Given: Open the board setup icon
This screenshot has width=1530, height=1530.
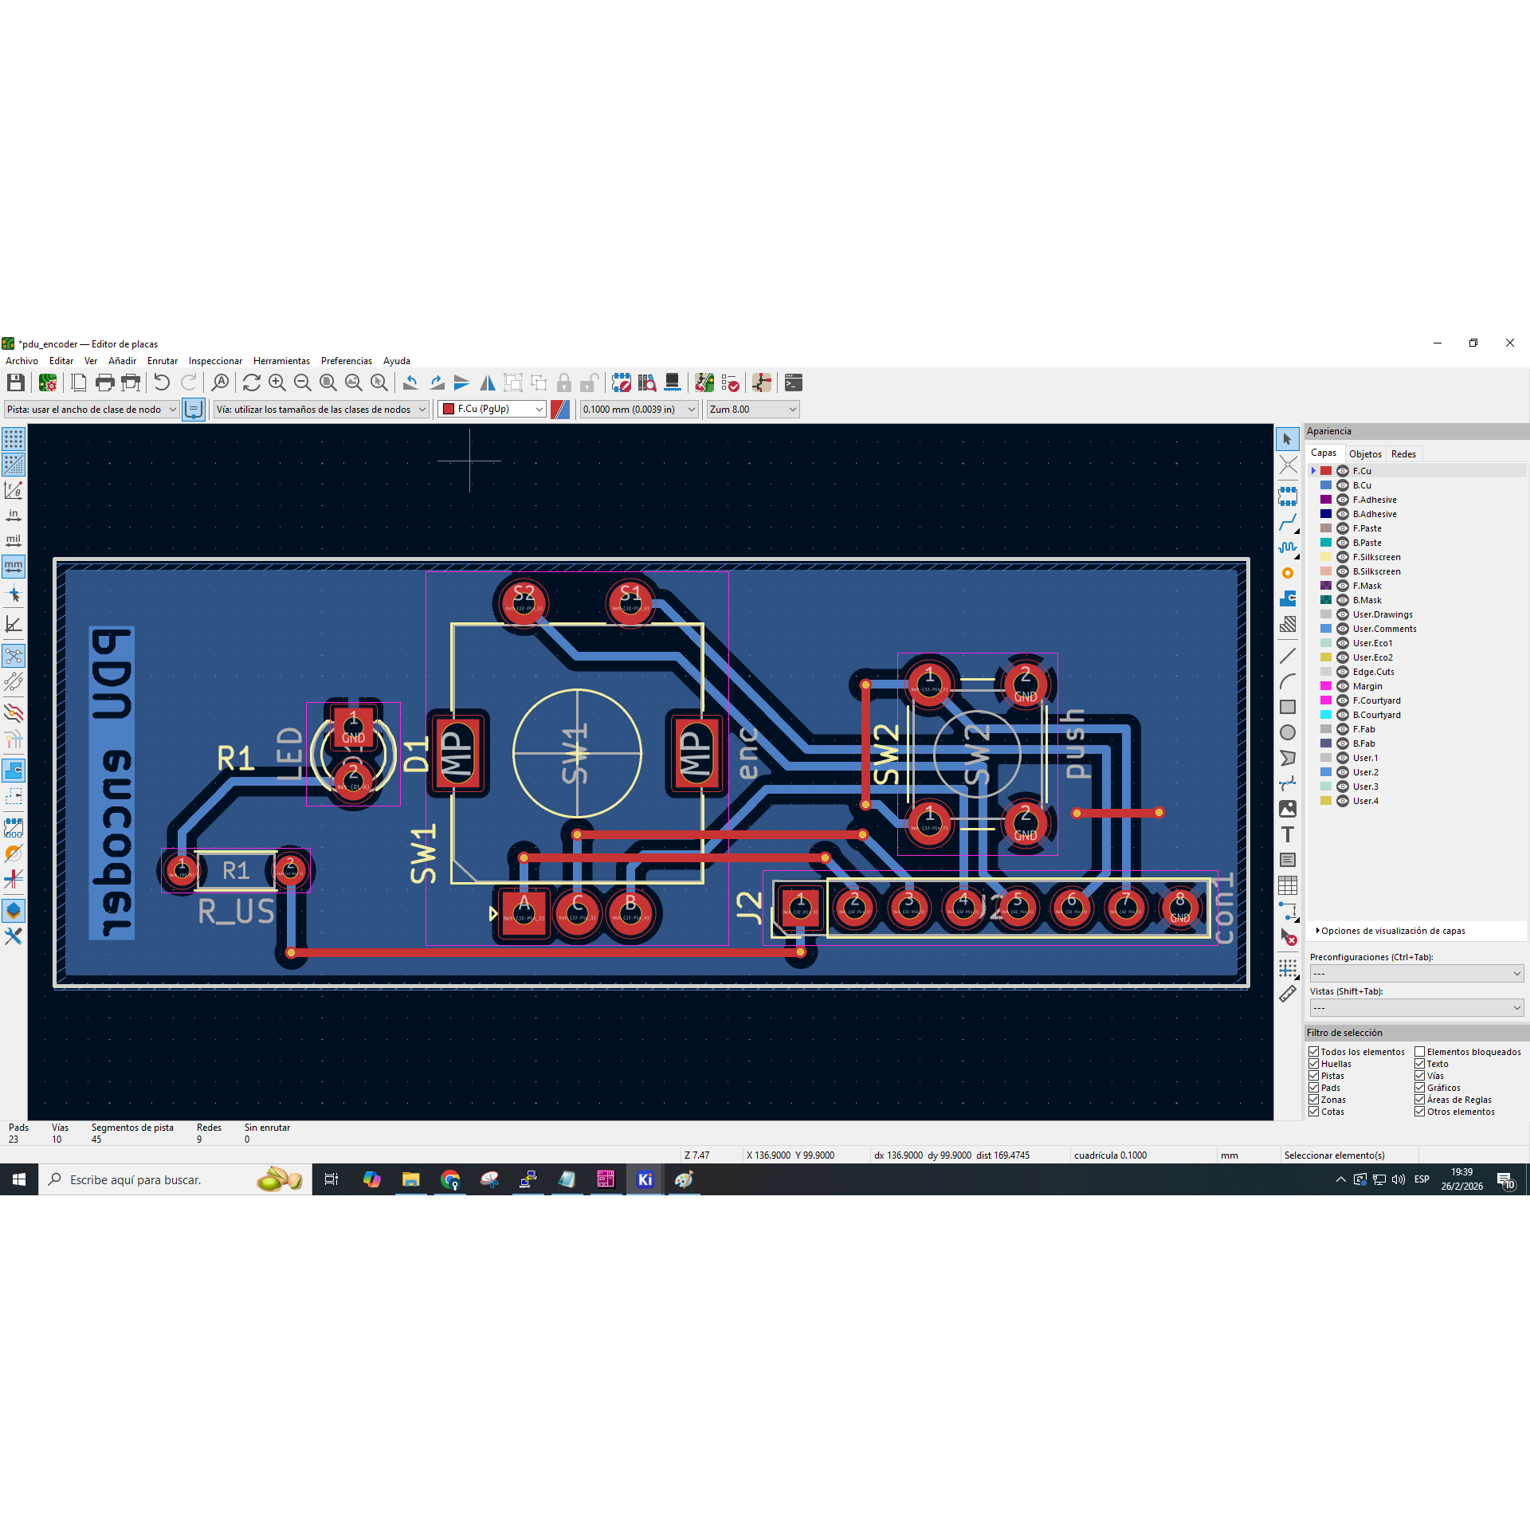Looking at the screenshot, I should (x=48, y=383).
